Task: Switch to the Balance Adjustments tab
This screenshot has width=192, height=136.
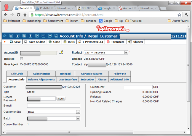Action: (41, 79)
